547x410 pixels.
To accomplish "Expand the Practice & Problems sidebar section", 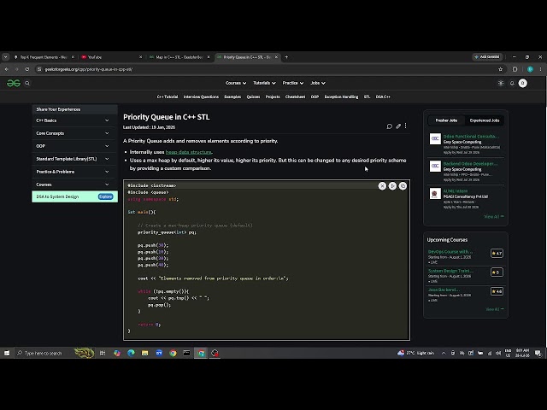I will point(73,172).
